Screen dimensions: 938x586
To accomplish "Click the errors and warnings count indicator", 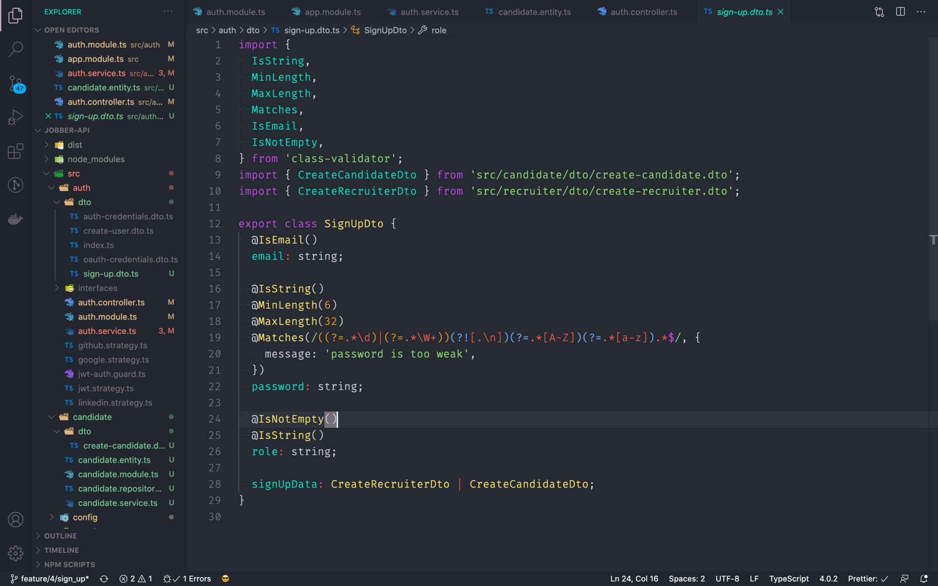I will [136, 579].
